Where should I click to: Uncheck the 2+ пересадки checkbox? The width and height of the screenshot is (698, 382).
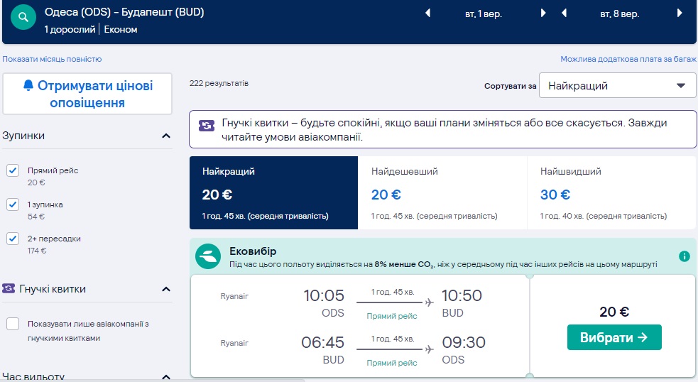pyautogui.click(x=13, y=239)
